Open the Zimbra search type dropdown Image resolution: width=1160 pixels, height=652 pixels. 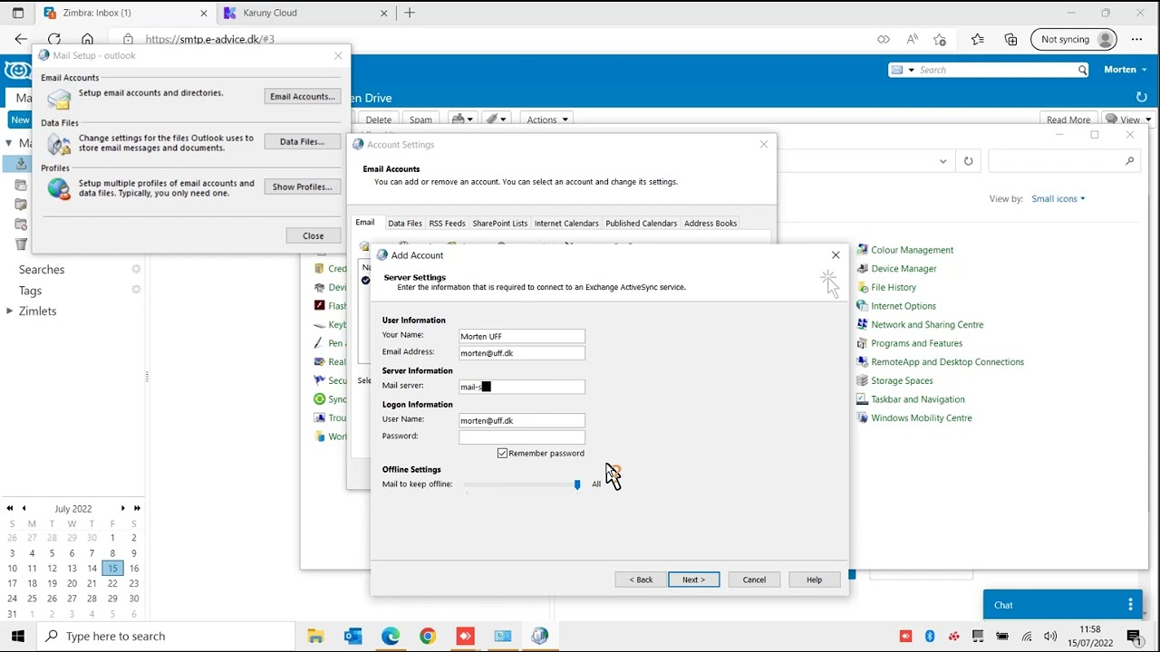point(903,70)
